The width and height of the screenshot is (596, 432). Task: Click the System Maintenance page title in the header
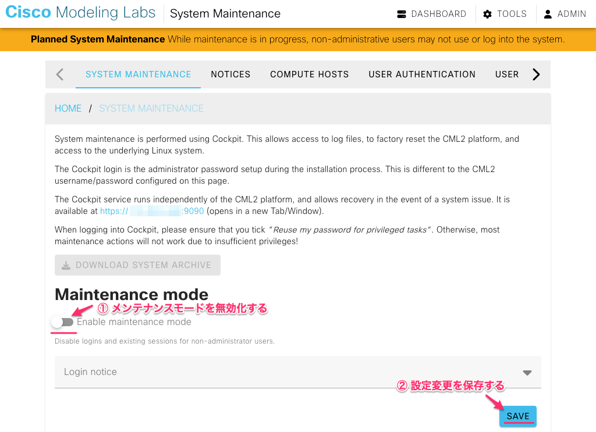pos(225,14)
